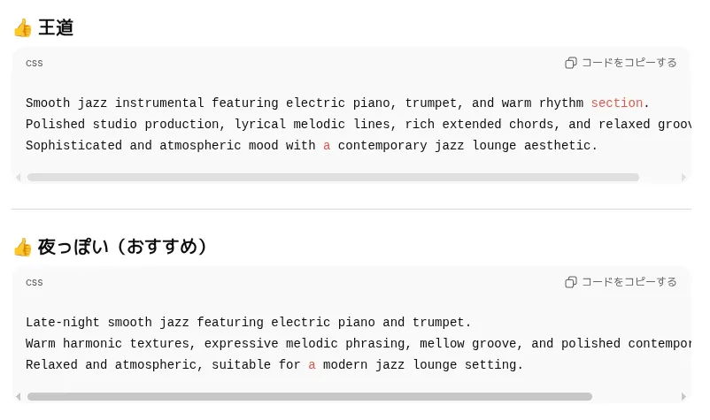The height and width of the screenshot is (420, 710).
Task: Click the css language label in the first code block
Action: 35,63
